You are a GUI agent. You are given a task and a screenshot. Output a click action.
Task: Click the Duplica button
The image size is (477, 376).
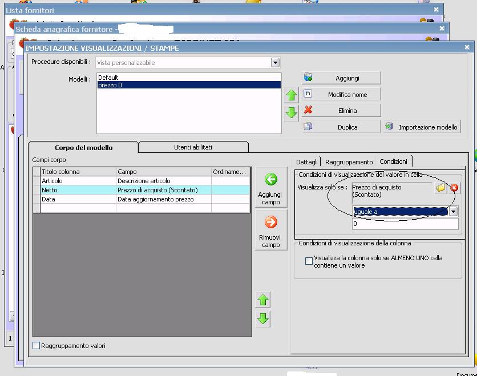point(341,127)
